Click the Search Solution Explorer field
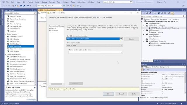Image resolution: width=187 pixels, height=105 pixels. point(162,16)
